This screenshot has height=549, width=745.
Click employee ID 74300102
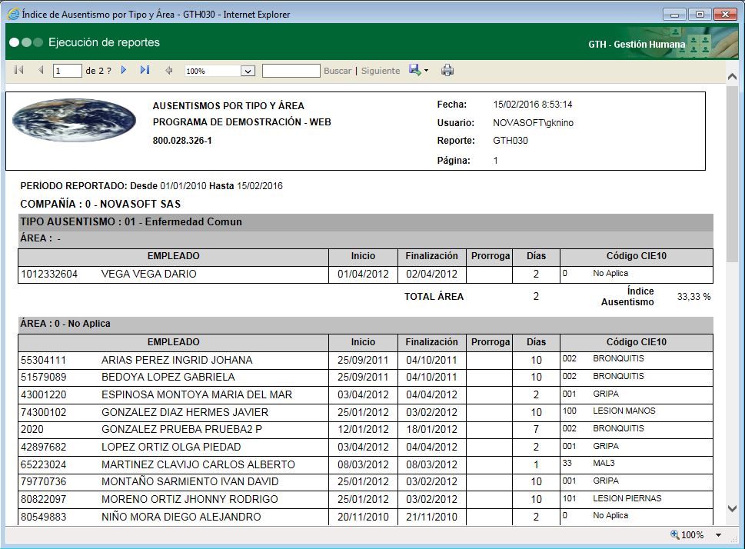pyautogui.click(x=43, y=412)
